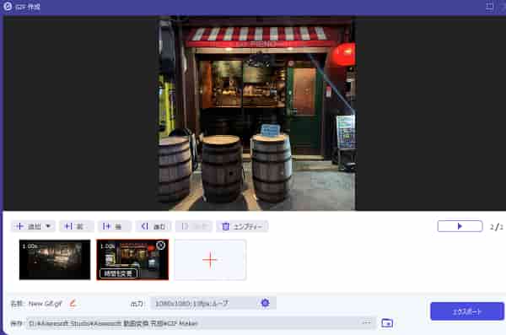Click the エクスポート export button
Screen dimensions: 506x335
pyautogui.click(x=467, y=311)
